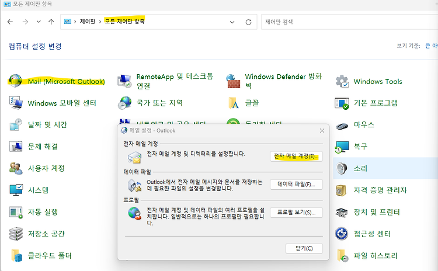
Task: Open the Windows 모바일 센터 icon
Action: click(16, 103)
